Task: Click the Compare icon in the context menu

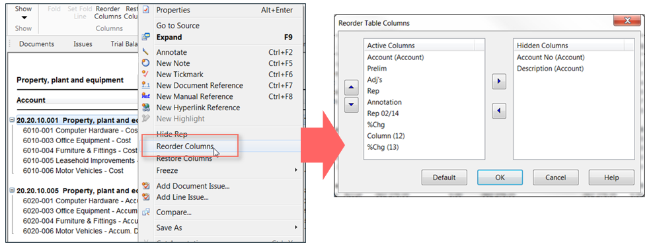Action: coord(146,212)
